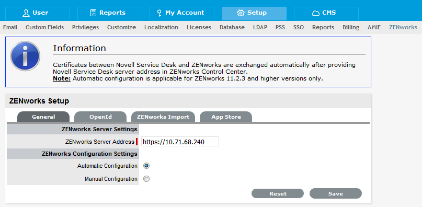
Task: Click the Automatic Configuration label
Action: tap(107, 166)
